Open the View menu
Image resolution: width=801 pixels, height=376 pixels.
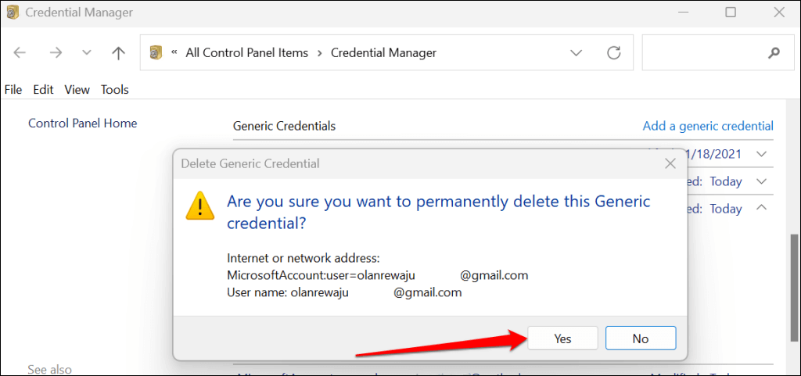[77, 90]
